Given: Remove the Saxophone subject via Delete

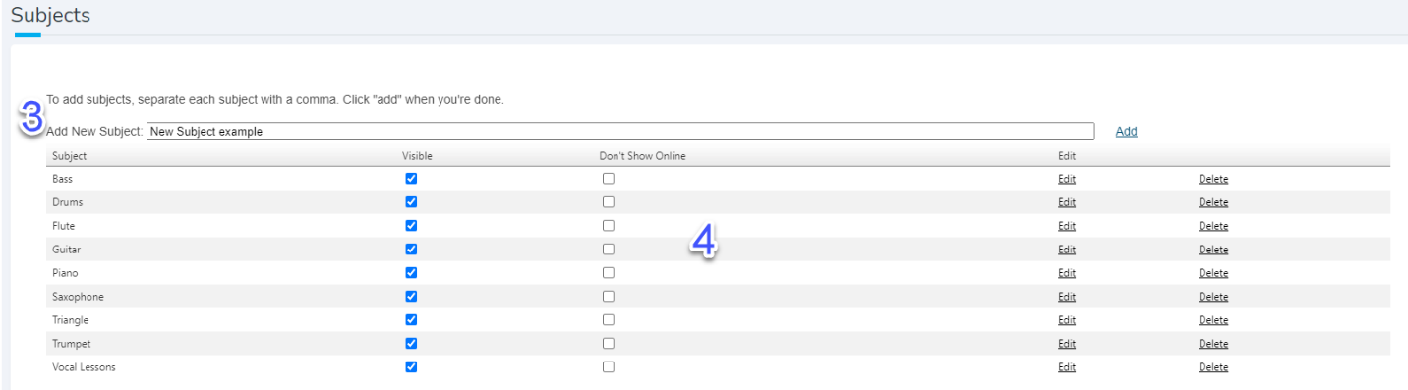Looking at the screenshot, I should coord(1213,297).
